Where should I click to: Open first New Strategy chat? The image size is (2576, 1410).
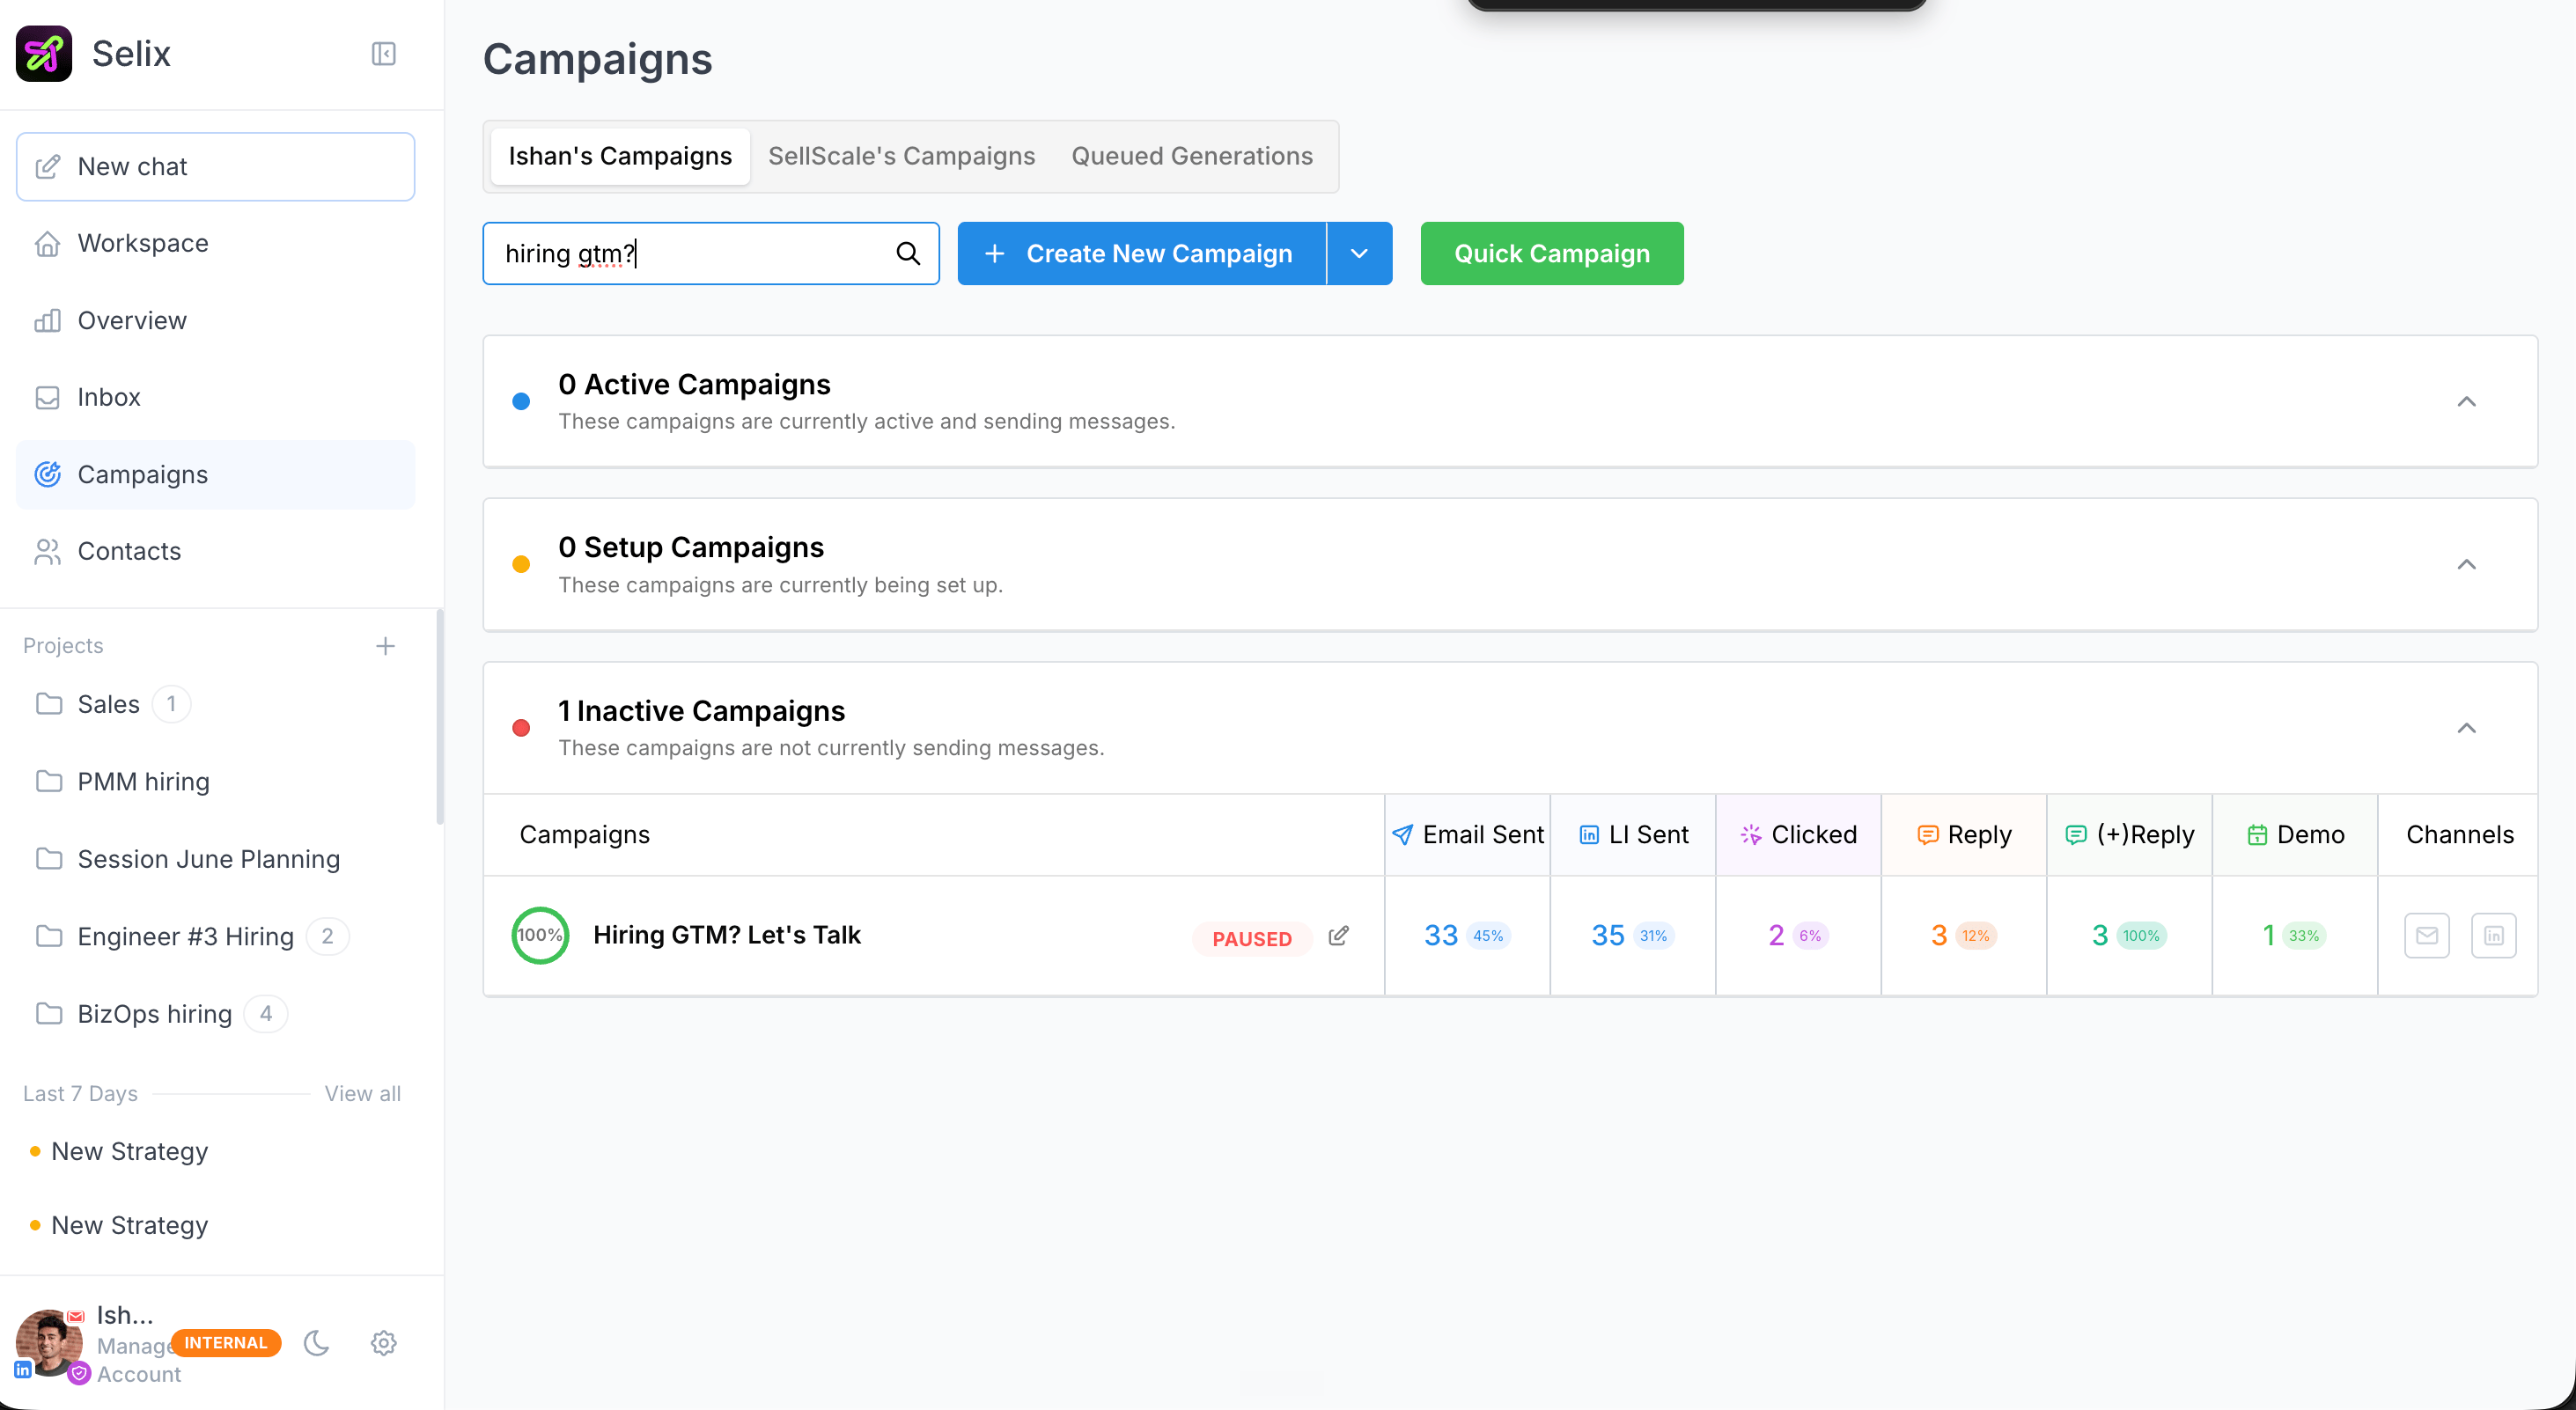[x=130, y=1151]
